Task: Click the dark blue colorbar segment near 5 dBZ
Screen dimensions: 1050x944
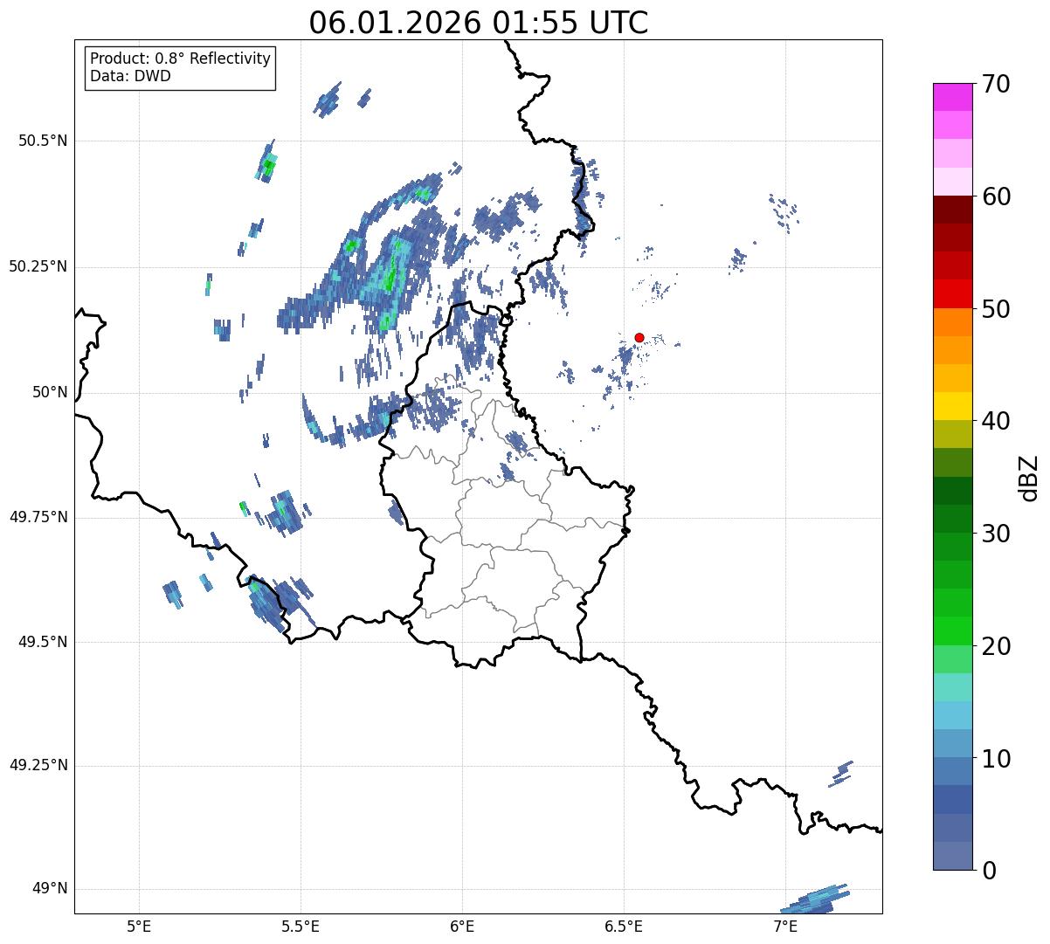Action: [952, 800]
